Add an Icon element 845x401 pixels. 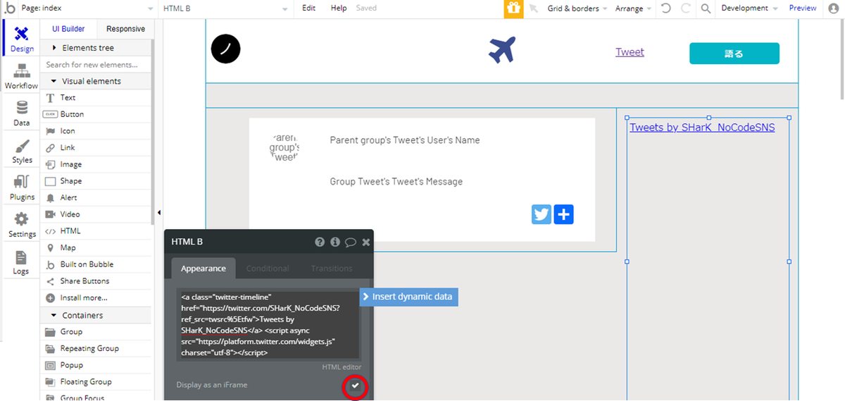click(x=96, y=131)
